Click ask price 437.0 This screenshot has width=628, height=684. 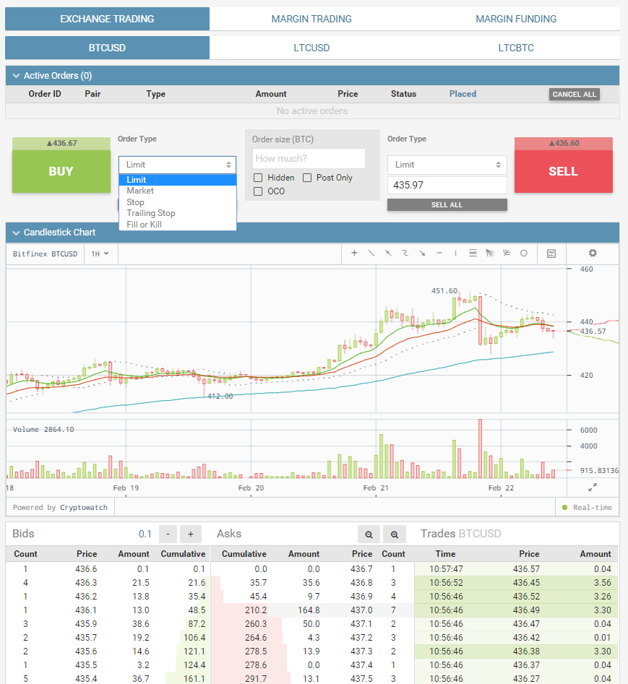pyautogui.click(x=361, y=610)
